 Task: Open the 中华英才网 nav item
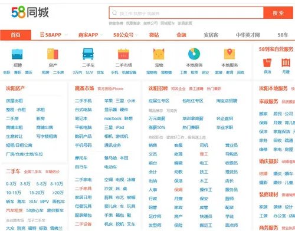(248, 35)
